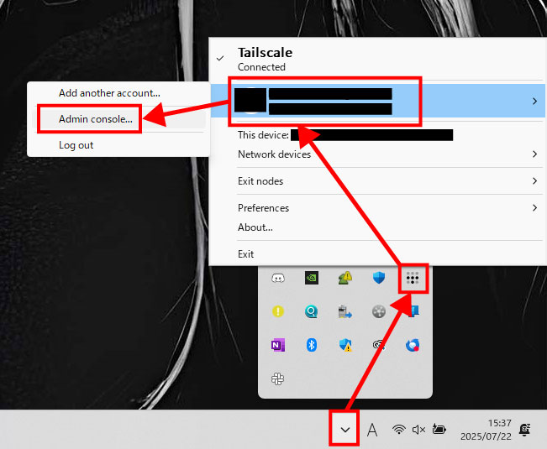Click the green knight icon with warning
Screen dimensions: 547x449
coord(345,278)
